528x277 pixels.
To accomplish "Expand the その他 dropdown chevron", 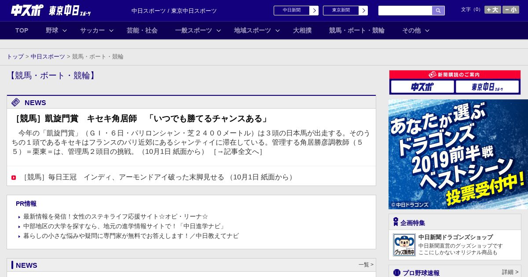I will [427, 30].
